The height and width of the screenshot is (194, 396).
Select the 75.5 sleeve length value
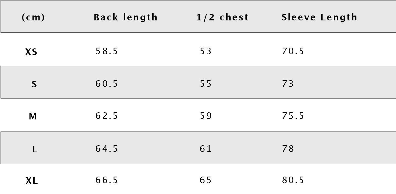(x=293, y=116)
